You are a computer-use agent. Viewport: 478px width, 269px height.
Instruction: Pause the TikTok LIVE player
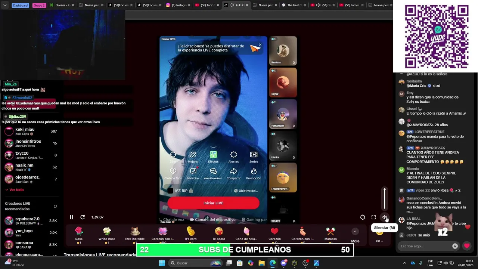click(72, 217)
